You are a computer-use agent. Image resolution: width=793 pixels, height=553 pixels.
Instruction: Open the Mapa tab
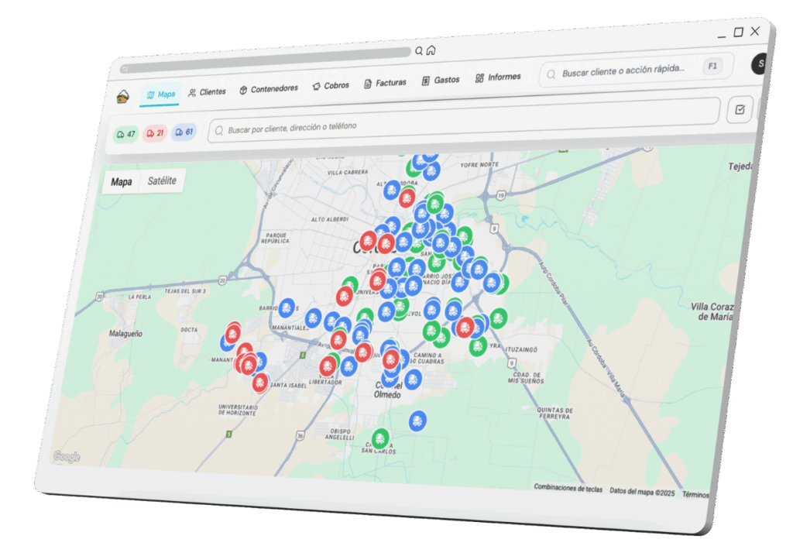(160, 94)
